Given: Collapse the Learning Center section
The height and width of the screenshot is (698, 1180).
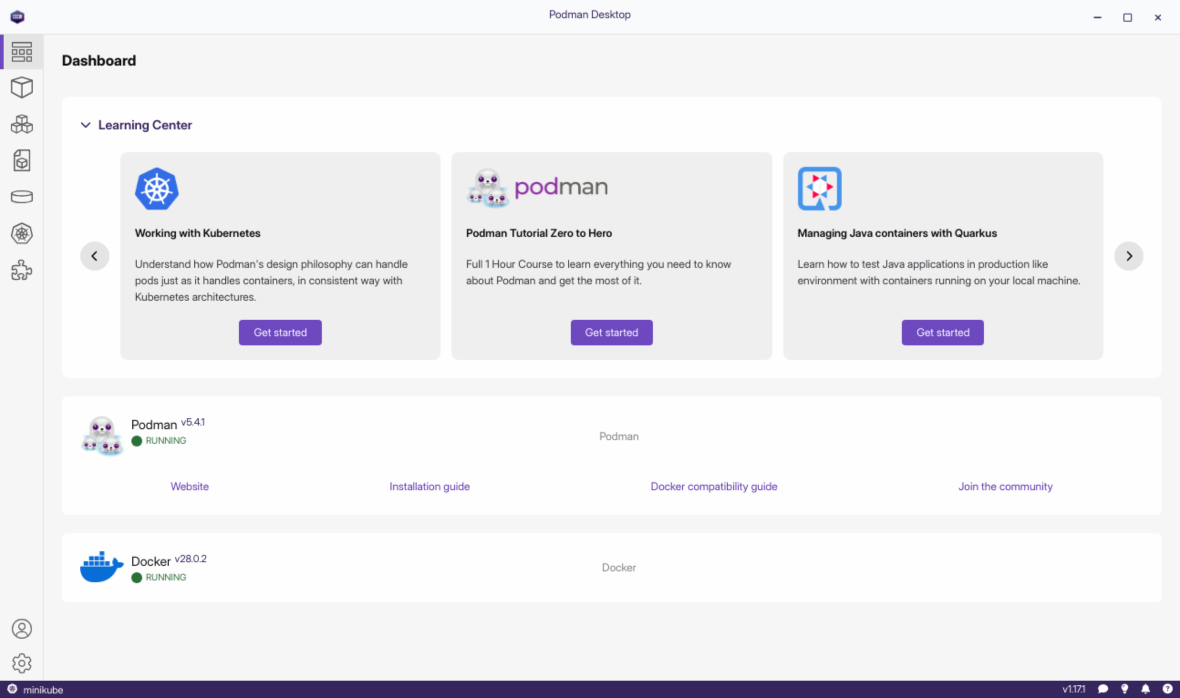Looking at the screenshot, I should coord(86,125).
